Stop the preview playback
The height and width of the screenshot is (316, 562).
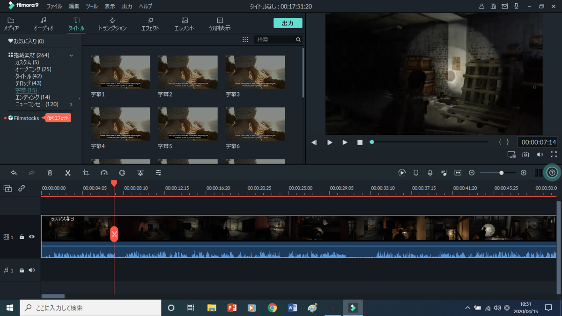pos(360,142)
